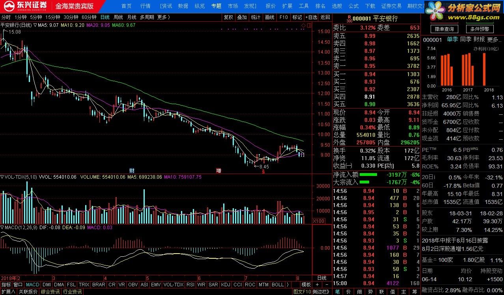Select RSI indicator tab
Screen dimensions: 504x295
(x=190, y=284)
